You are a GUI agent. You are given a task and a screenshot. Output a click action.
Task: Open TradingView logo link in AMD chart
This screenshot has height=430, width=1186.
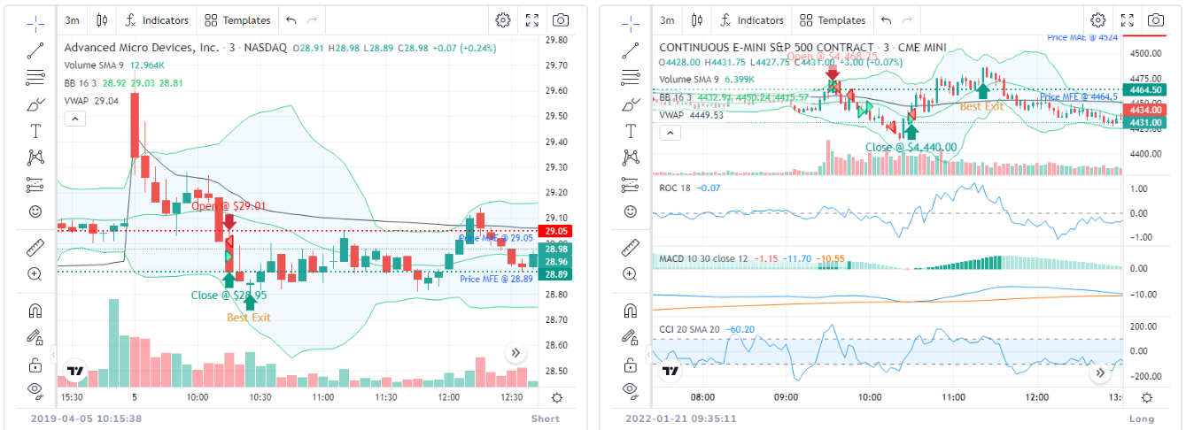[x=76, y=372]
